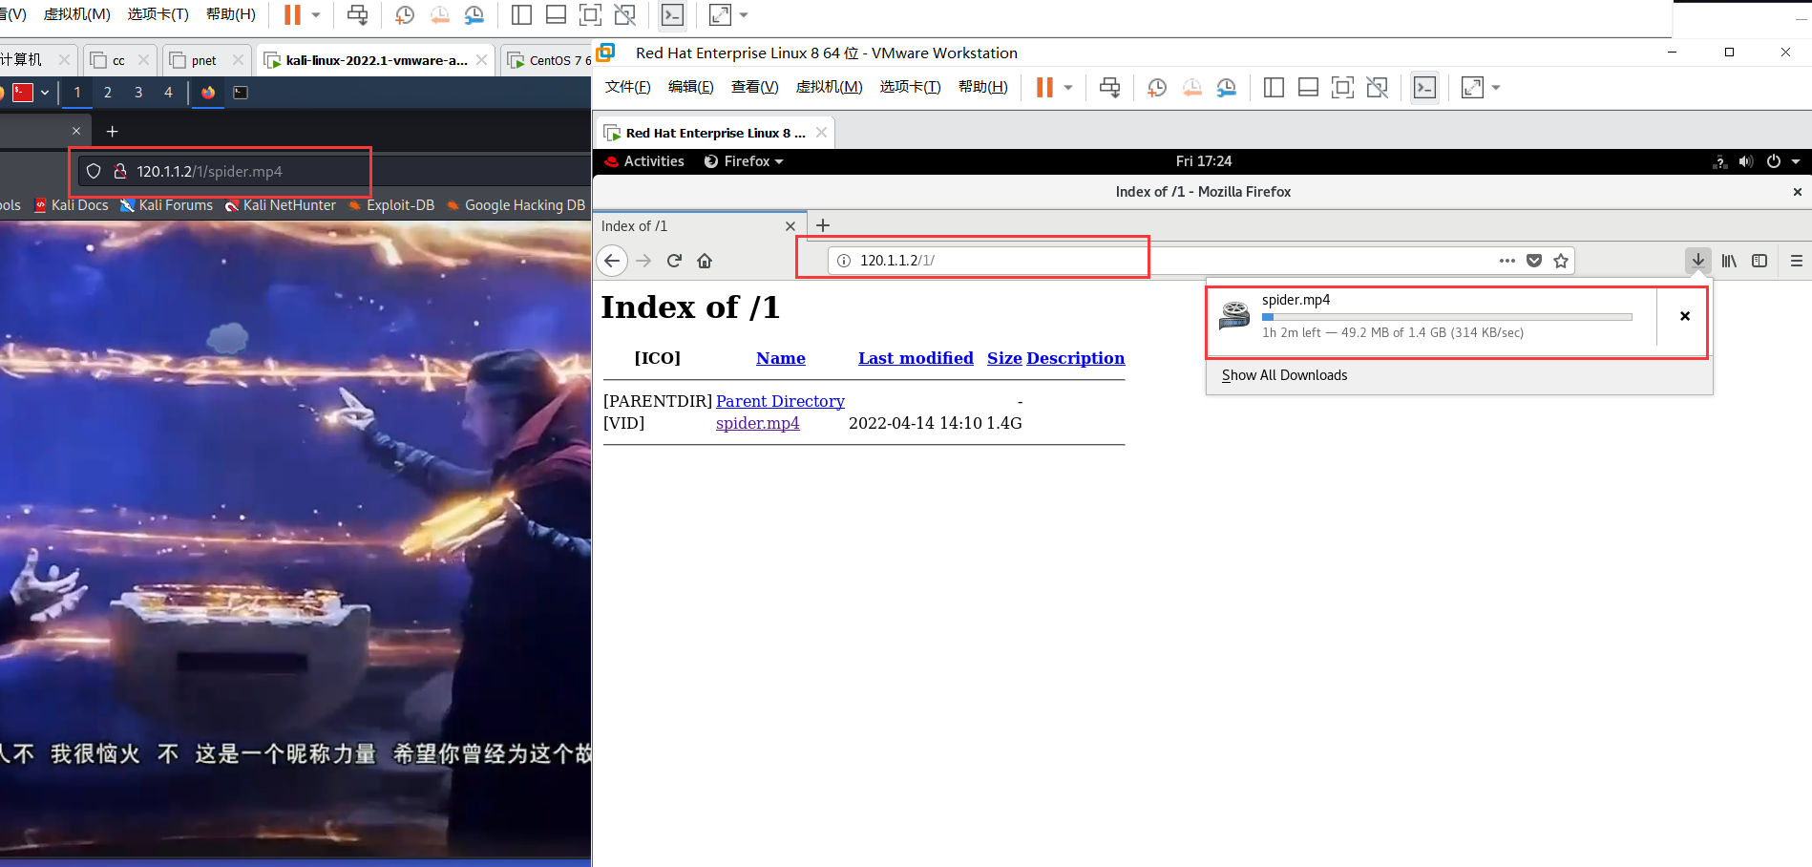Pause the VM in left VMware window
The height and width of the screenshot is (867, 1812).
point(292,15)
